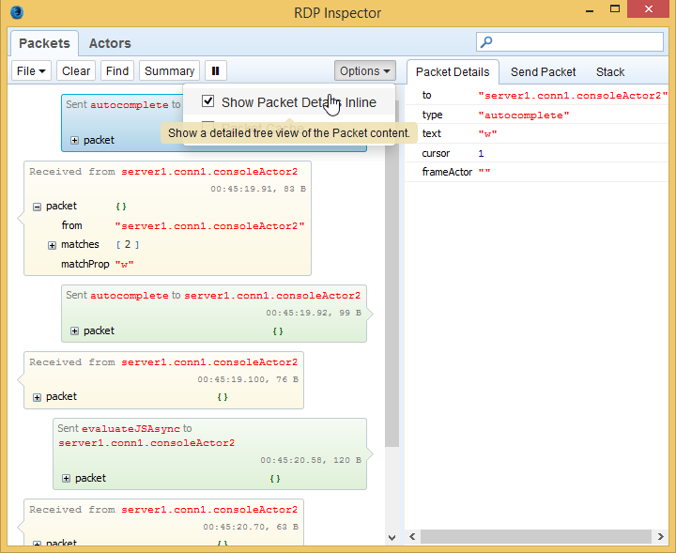Uncheck Show Packet Details Inline
676x553 pixels.
[x=207, y=101]
